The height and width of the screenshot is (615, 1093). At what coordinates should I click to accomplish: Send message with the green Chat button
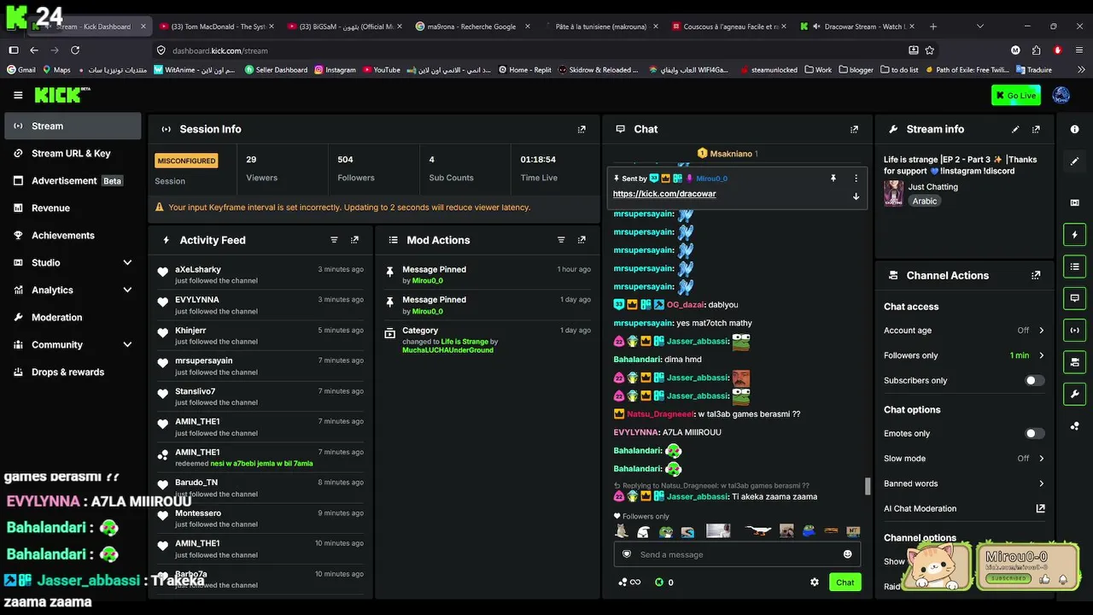point(845,583)
